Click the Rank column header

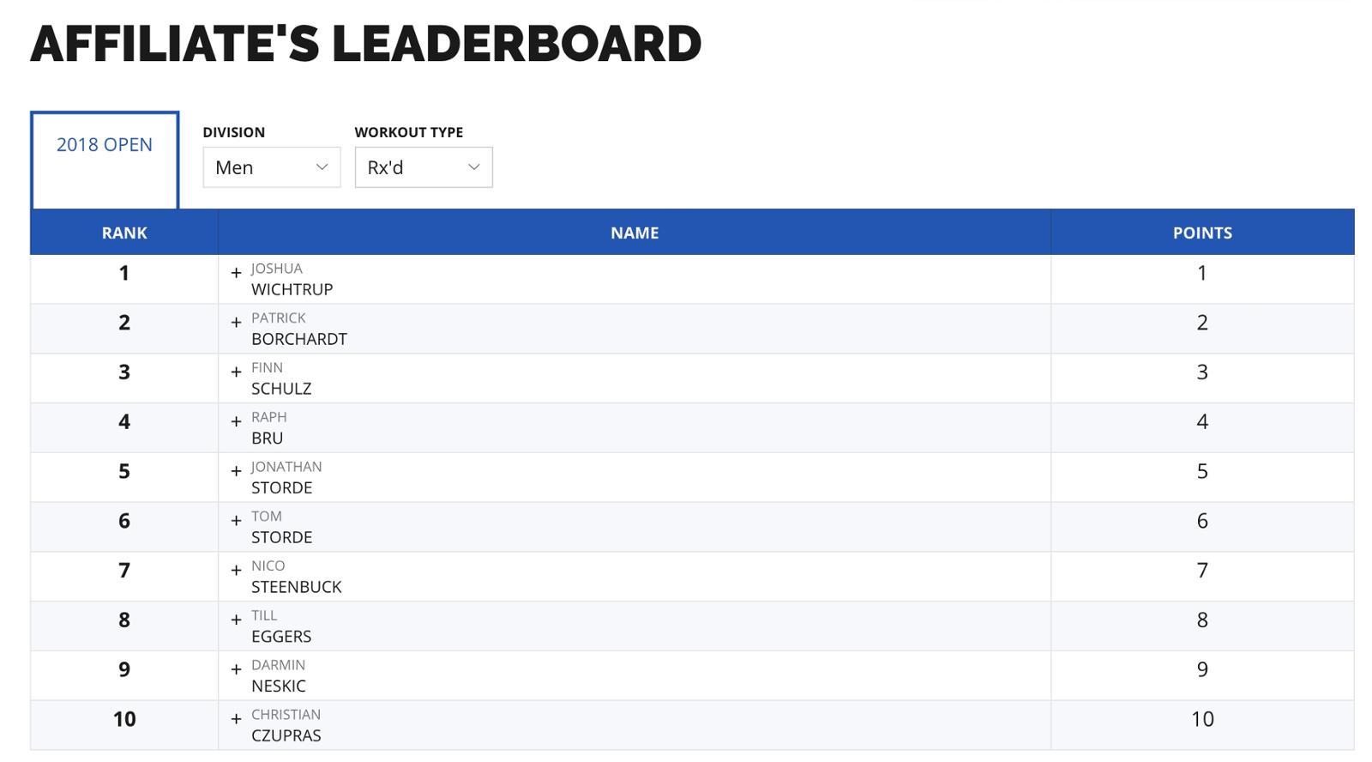[124, 233]
